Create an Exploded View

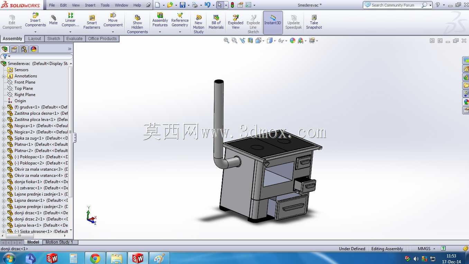point(236,22)
